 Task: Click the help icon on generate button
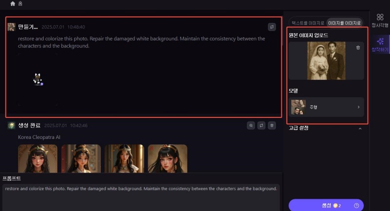point(356,205)
